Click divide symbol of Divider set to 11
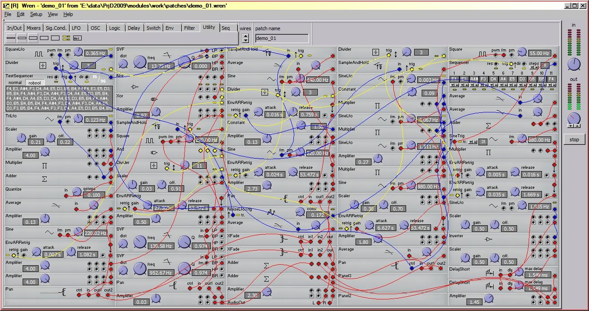589x311 pixels. pos(154,166)
